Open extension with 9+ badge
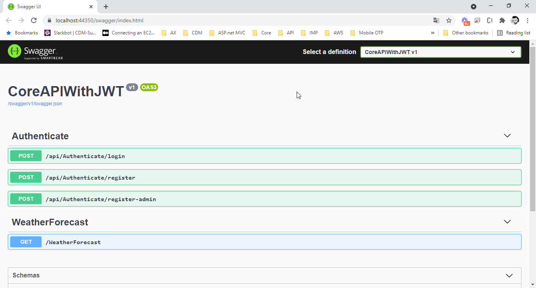536x288 pixels. pos(465,21)
